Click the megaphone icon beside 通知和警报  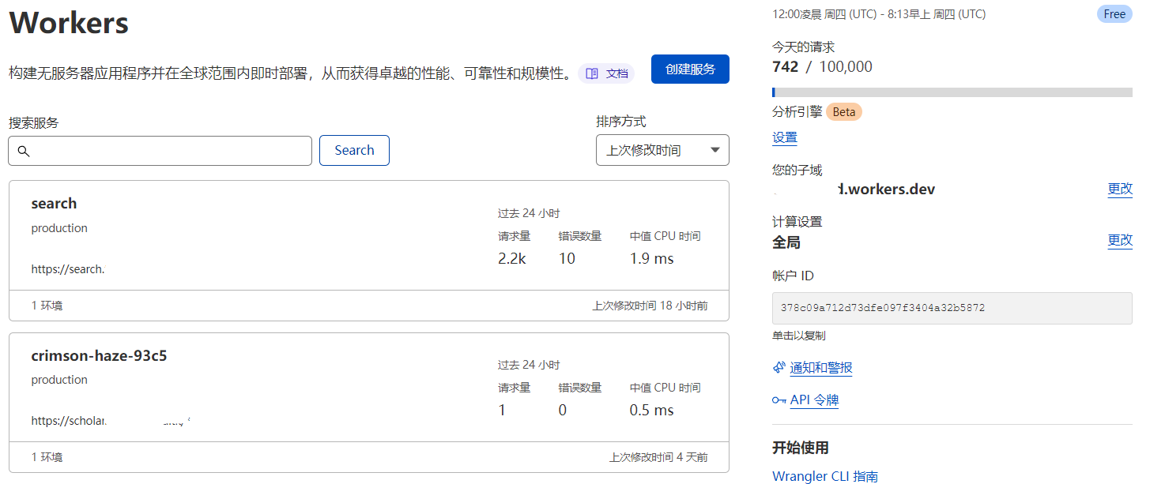point(779,368)
